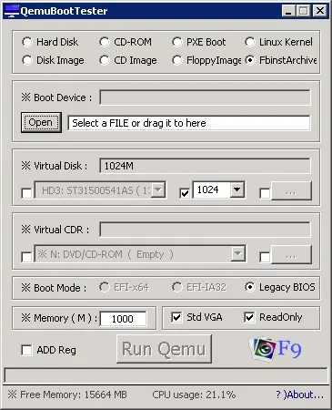The width and height of the screenshot is (332, 410).
Task: Enable the DVD/CD-ROM drive checkbox
Action: 26,257
